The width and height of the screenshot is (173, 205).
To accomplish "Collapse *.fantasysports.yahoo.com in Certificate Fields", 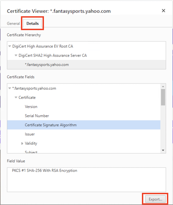I will (x=10, y=88).
